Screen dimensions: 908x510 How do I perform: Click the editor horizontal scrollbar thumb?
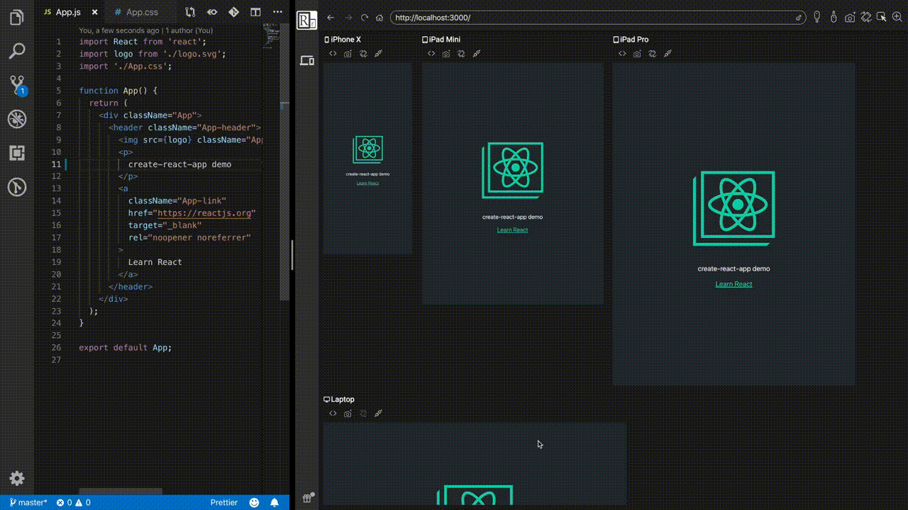pos(121,492)
